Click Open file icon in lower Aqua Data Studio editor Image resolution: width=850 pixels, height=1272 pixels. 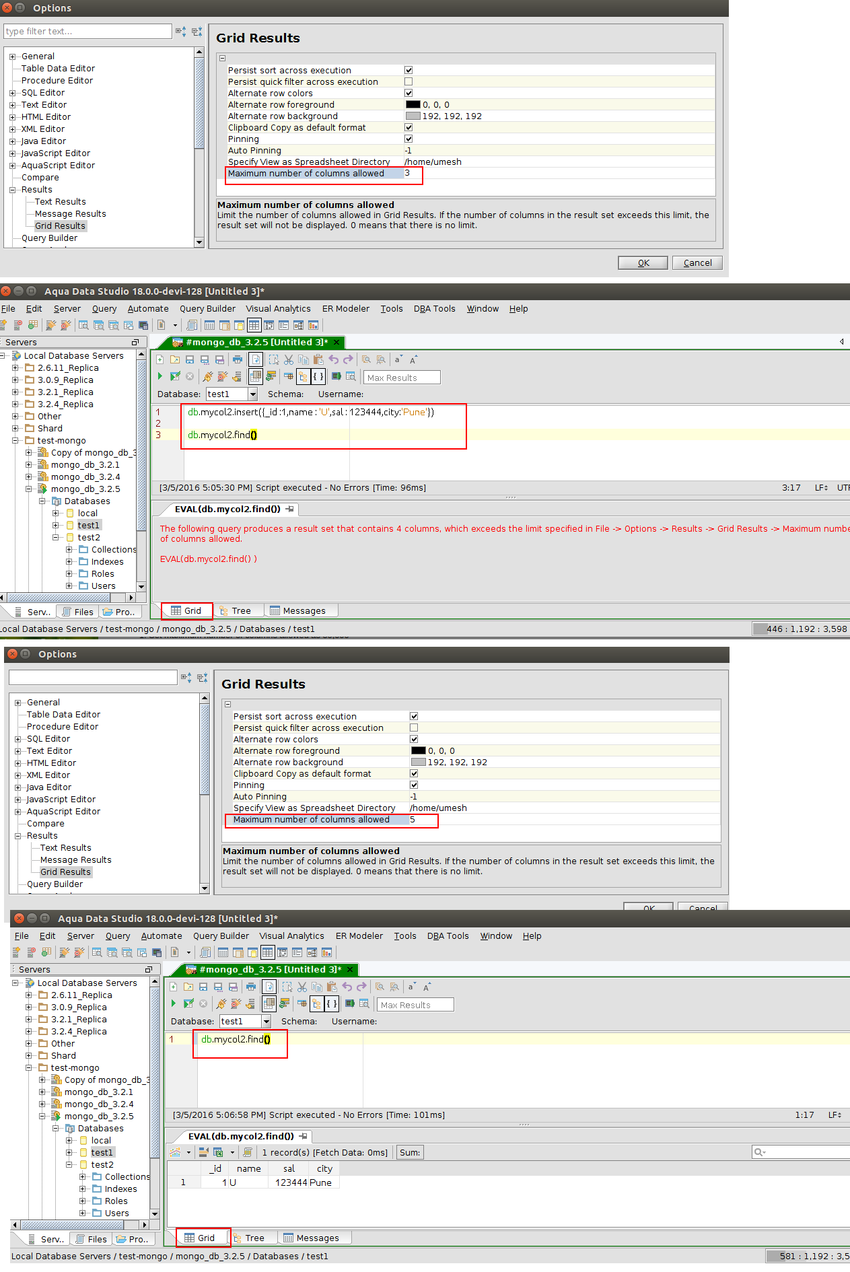(188, 987)
